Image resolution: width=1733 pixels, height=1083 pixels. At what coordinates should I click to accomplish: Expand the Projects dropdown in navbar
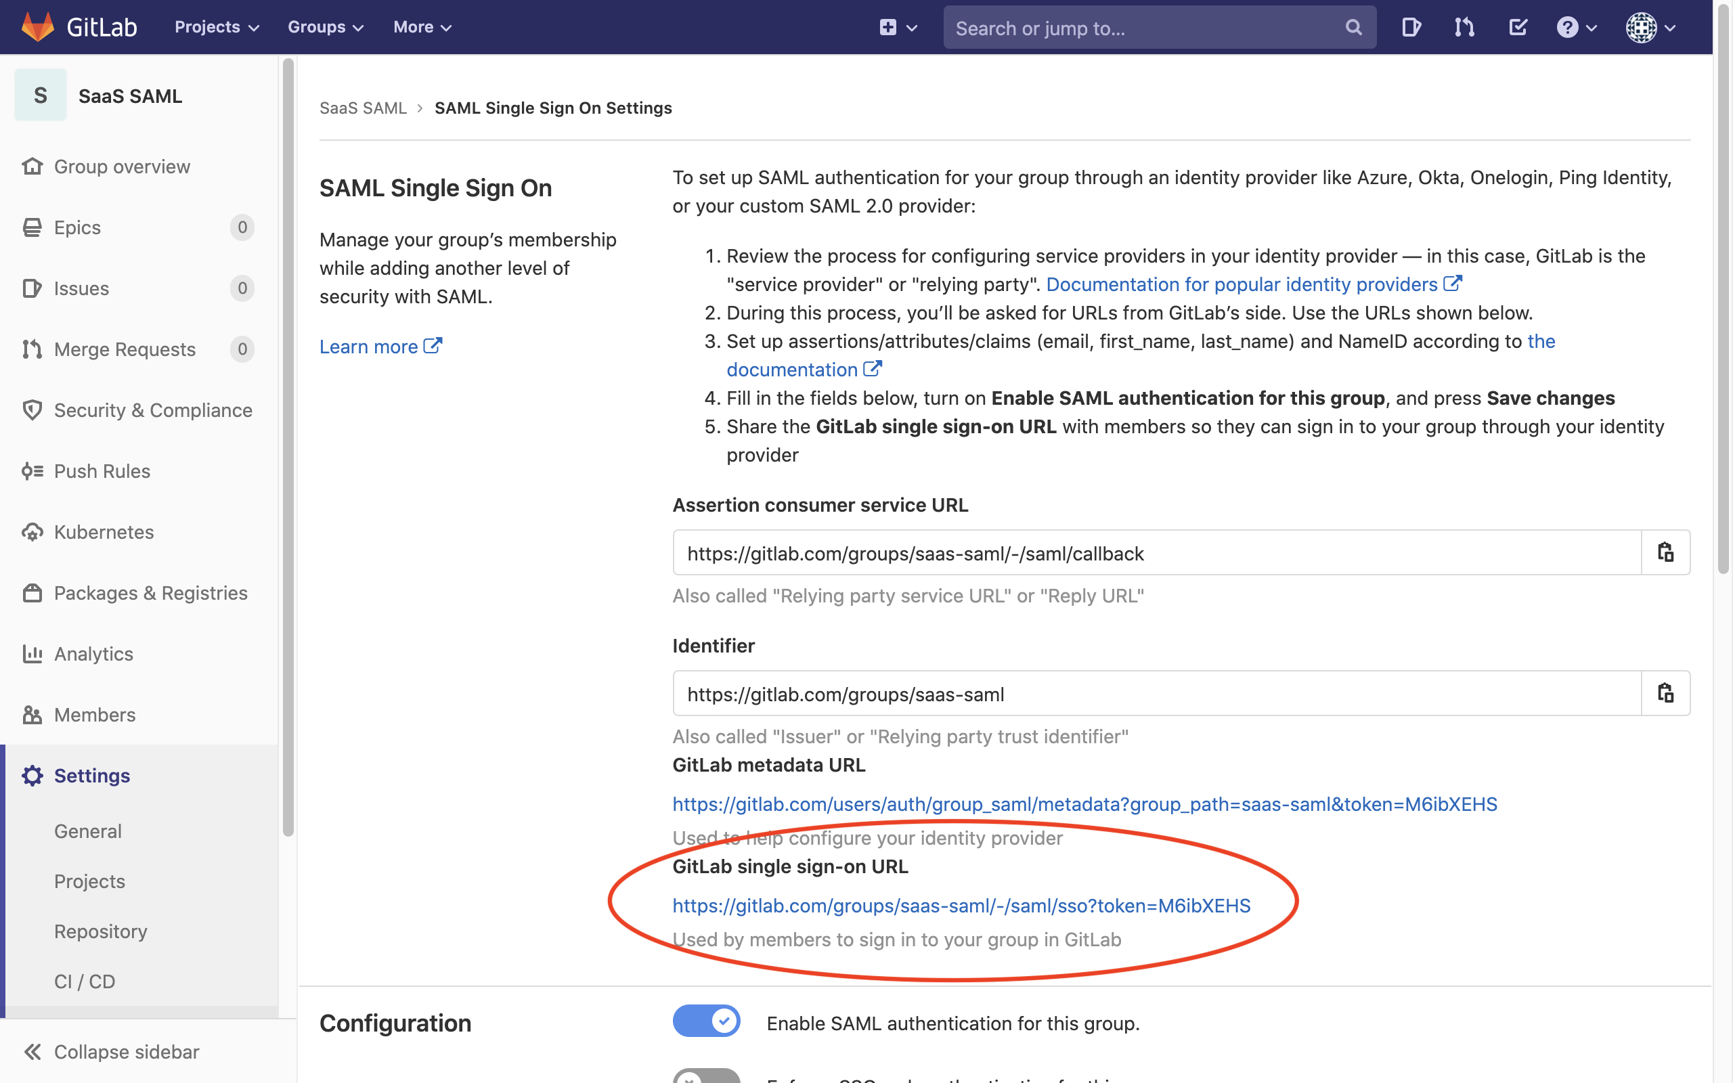click(216, 27)
